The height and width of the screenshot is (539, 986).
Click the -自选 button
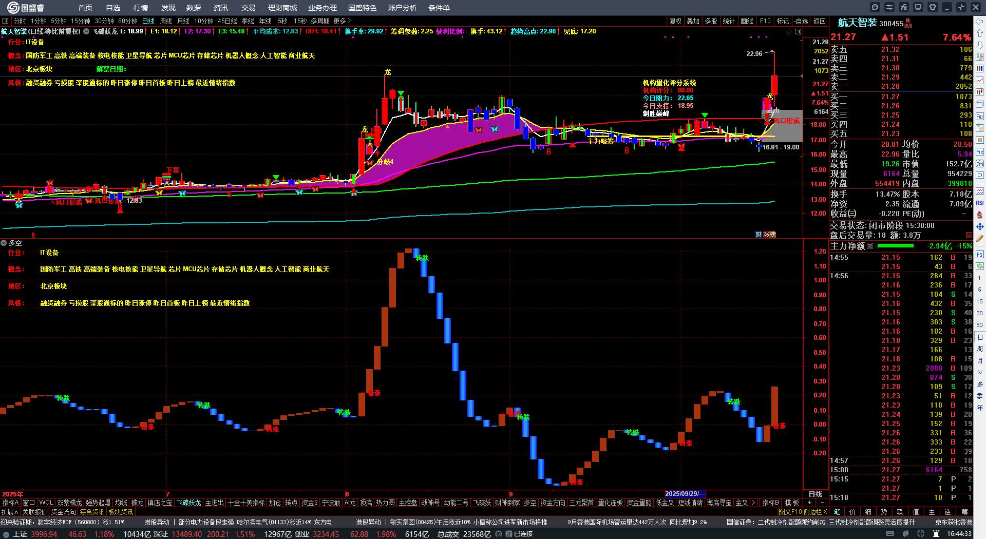click(x=801, y=21)
